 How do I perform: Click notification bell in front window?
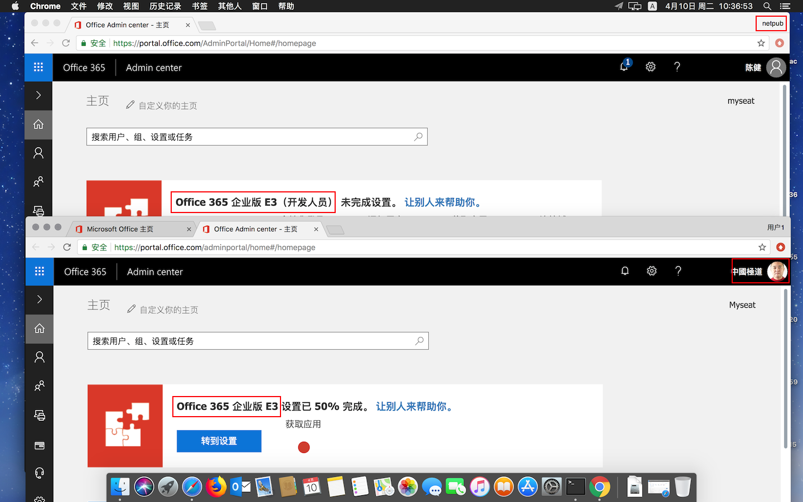pyautogui.click(x=625, y=271)
